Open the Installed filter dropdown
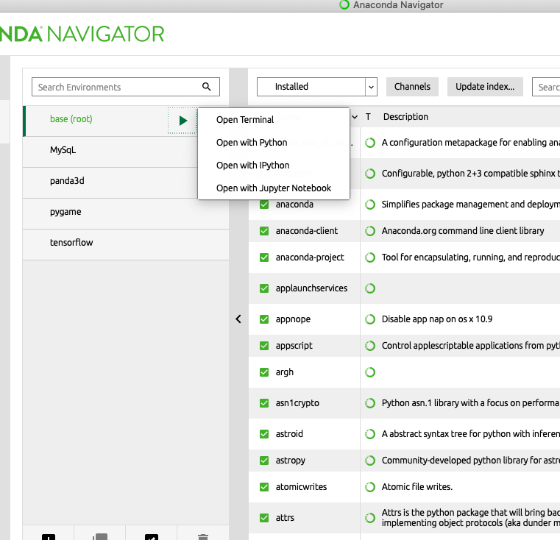Image resolution: width=560 pixels, height=540 pixels. [316, 87]
